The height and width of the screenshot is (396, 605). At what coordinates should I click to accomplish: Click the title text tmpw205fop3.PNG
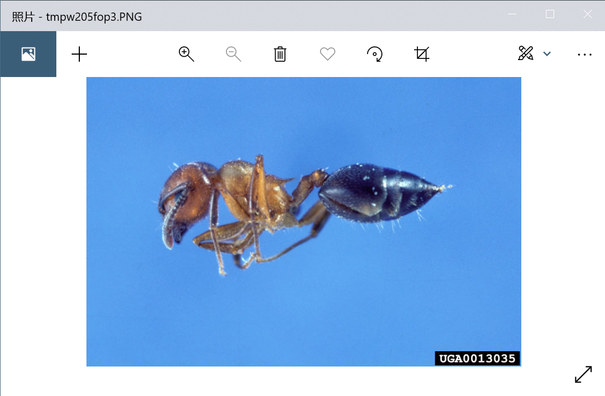point(94,17)
